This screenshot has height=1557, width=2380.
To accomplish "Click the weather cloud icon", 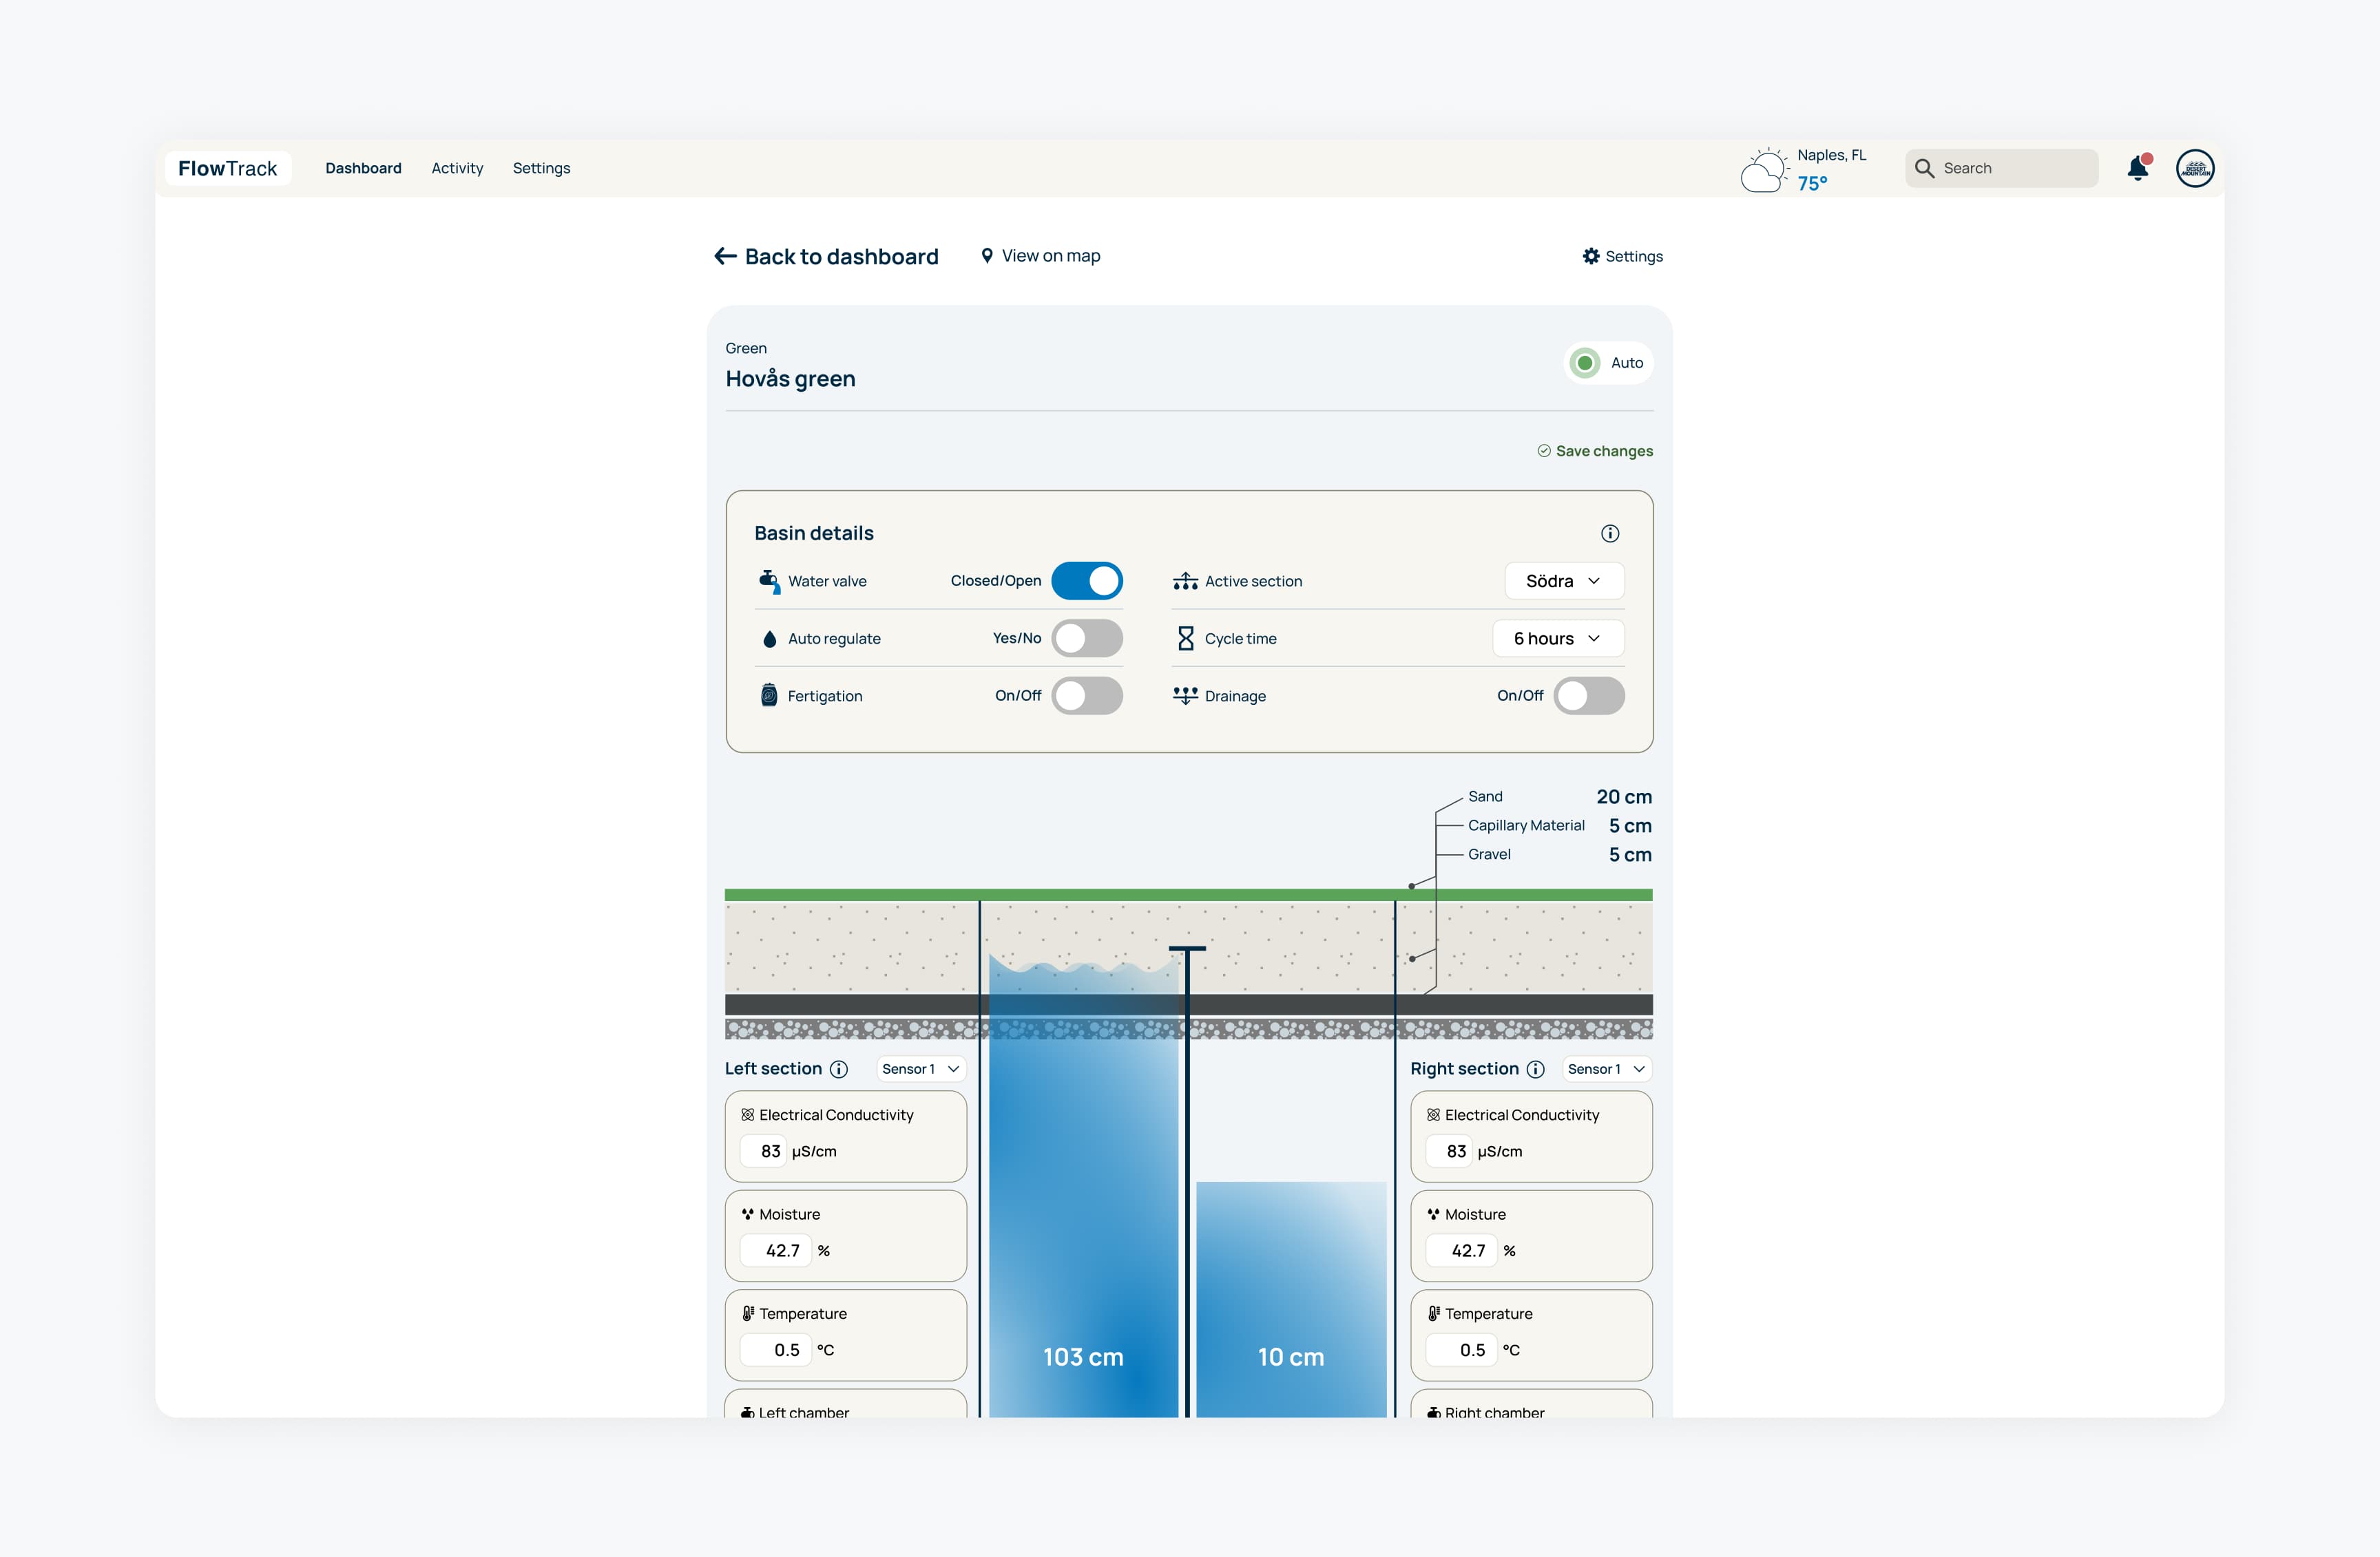I will pos(1763,171).
